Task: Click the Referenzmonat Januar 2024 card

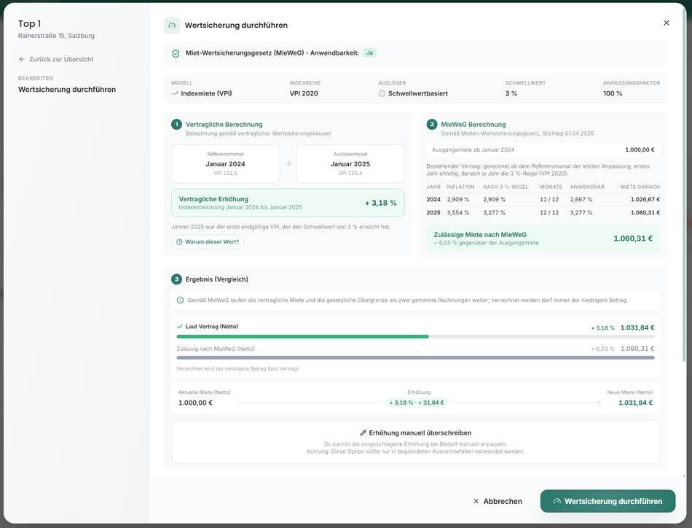Action: [x=226, y=164]
